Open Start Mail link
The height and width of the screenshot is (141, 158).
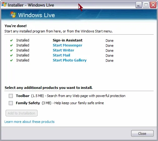(x=62, y=55)
